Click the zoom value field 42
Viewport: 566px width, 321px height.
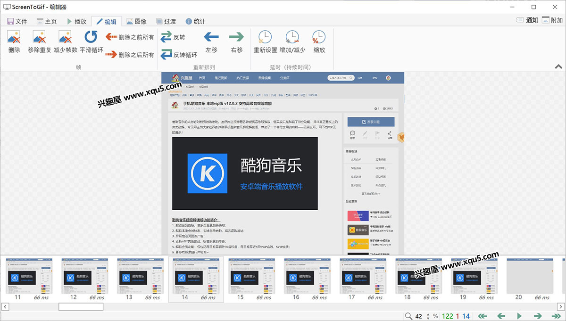tap(418, 316)
